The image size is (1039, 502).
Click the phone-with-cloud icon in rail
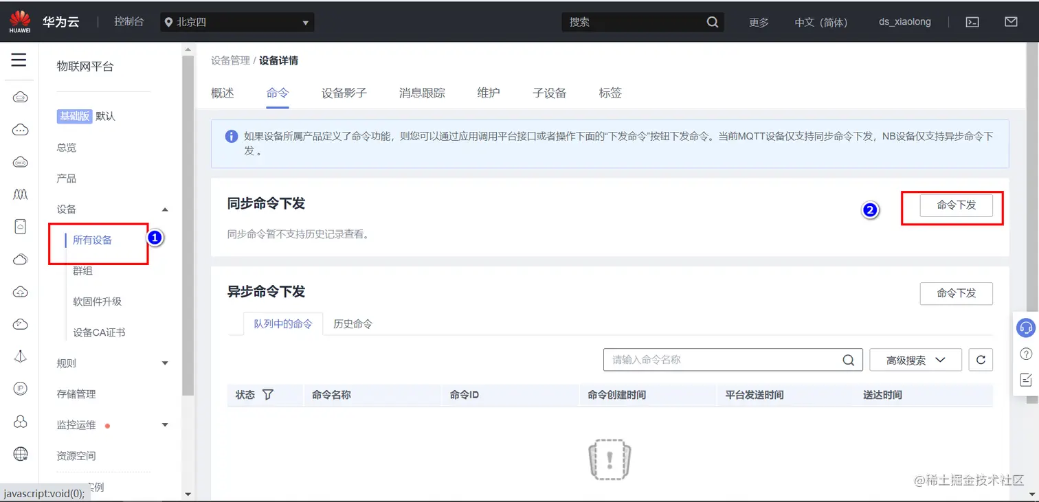coord(21,227)
